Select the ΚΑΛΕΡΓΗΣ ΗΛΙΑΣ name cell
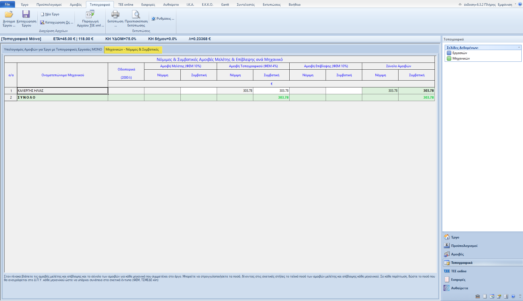Viewport: 523px width, 301px height. coord(63,91)
